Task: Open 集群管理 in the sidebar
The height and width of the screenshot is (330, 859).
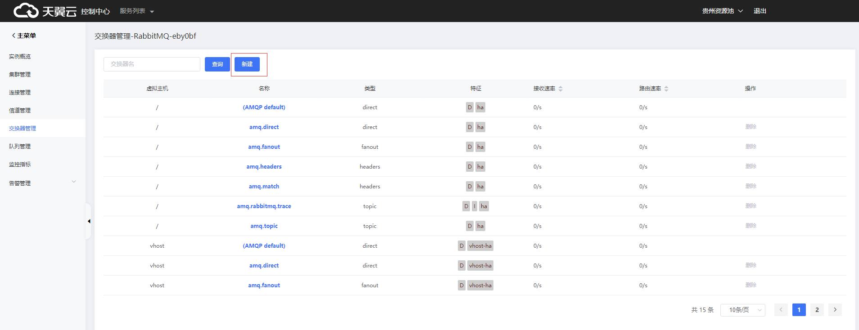Action: pyautogui.click(x=20, y=74)
